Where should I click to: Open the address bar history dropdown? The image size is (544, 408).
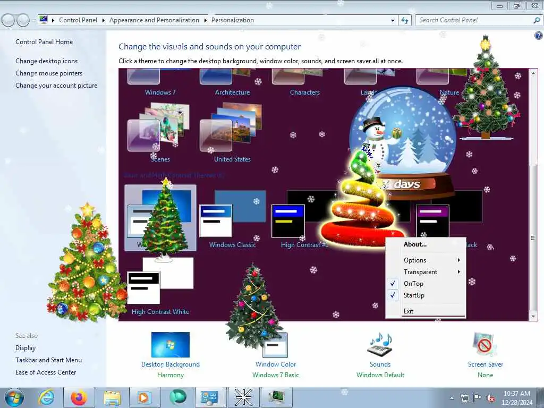tap(393, 21)
